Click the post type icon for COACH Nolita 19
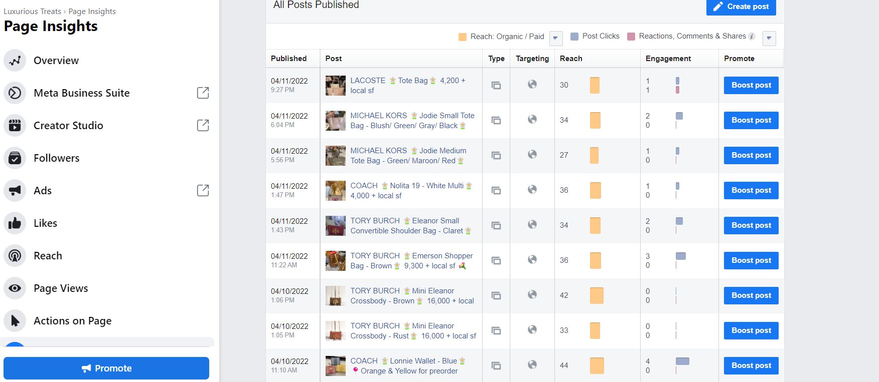 tap(496, 190)
